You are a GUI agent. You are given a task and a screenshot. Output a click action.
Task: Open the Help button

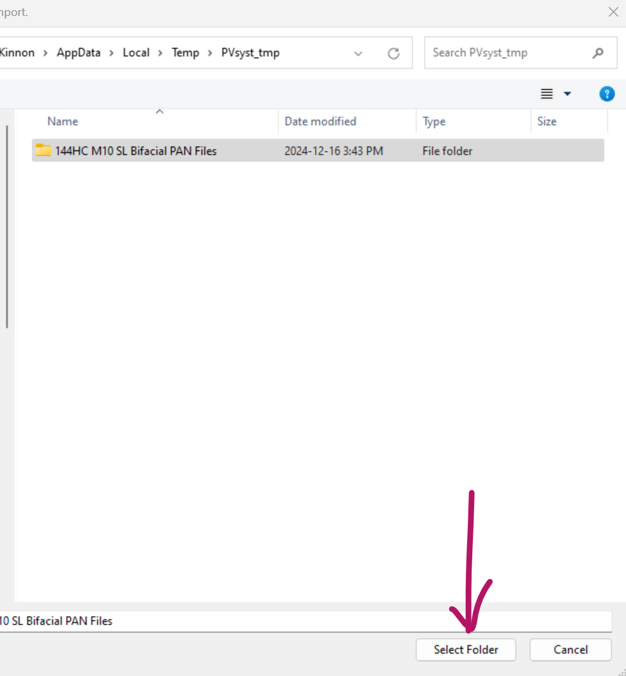point(607,94)
